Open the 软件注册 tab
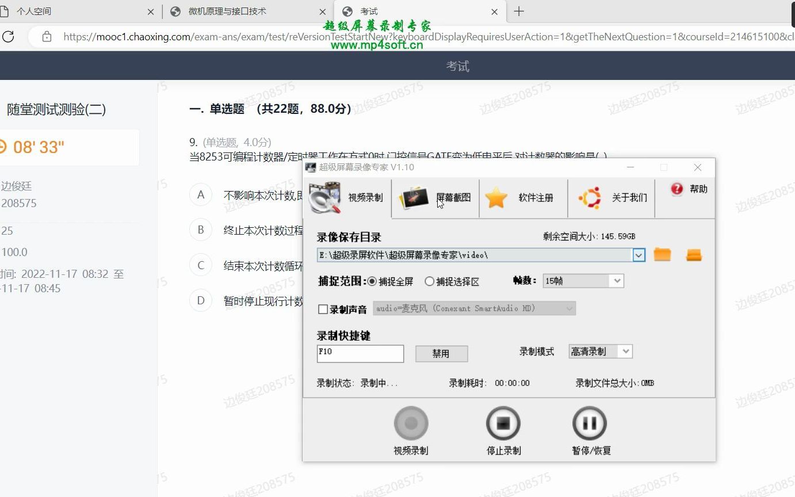 pyautogui.click(x=523, y=198)
